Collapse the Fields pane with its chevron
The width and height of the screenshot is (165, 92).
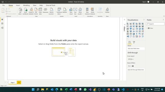coord(163,20)
